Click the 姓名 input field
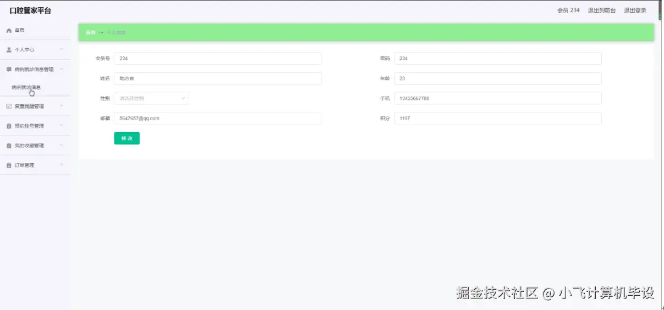 218,78
